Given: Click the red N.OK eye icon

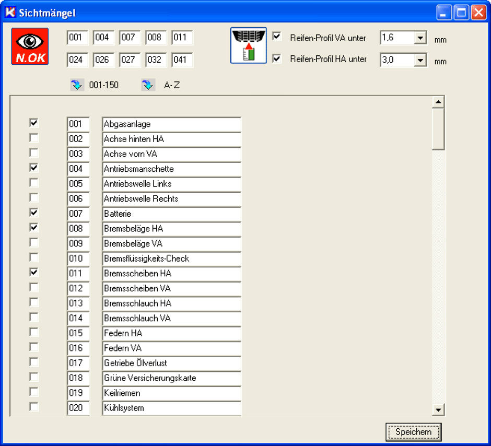Looking at the screenshot, I should 30,46.
